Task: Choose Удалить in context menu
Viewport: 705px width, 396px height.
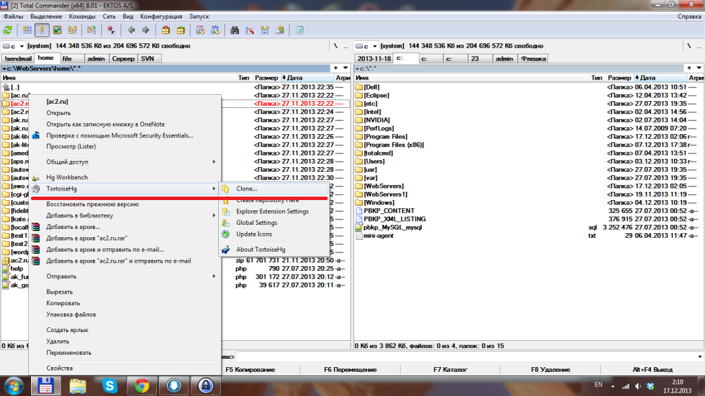Action: 126,341
